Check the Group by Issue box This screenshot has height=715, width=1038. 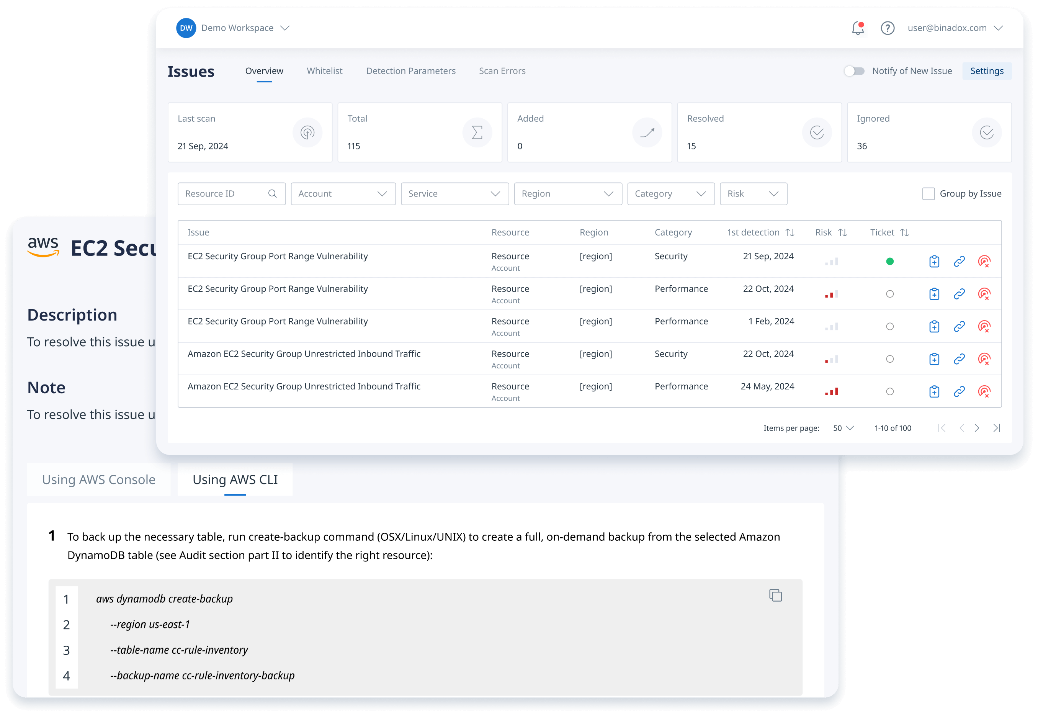pos(928,194)
